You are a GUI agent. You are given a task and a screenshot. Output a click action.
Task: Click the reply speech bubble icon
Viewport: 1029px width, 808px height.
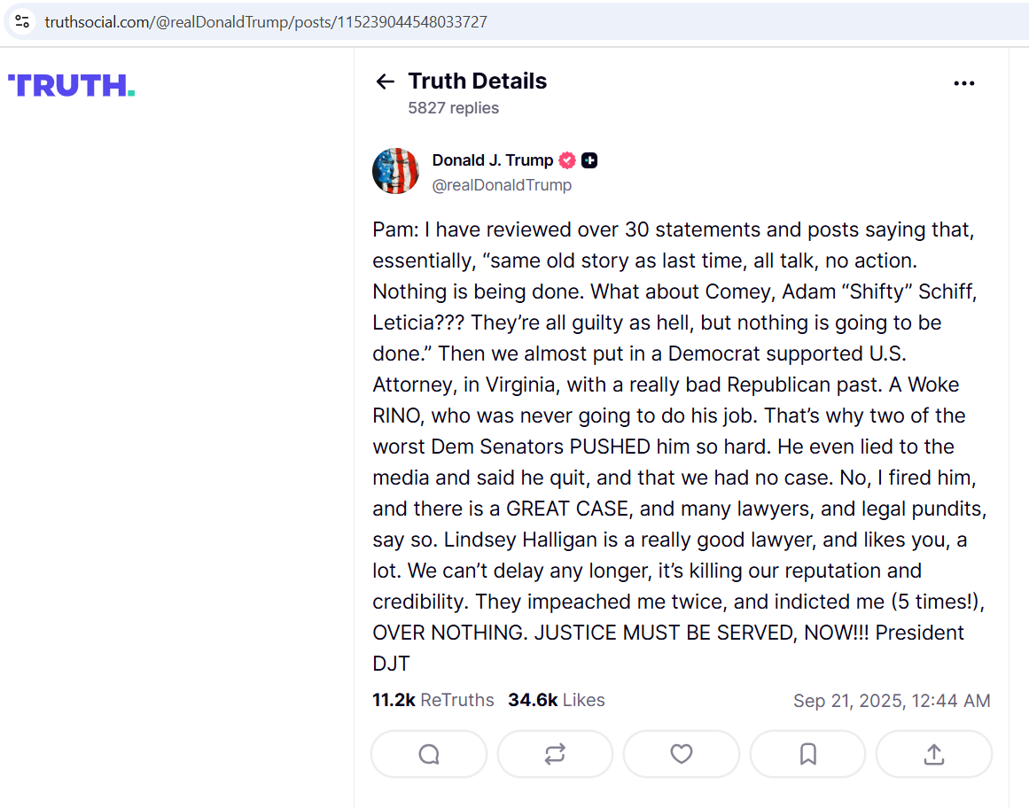(x=429, y=754)
